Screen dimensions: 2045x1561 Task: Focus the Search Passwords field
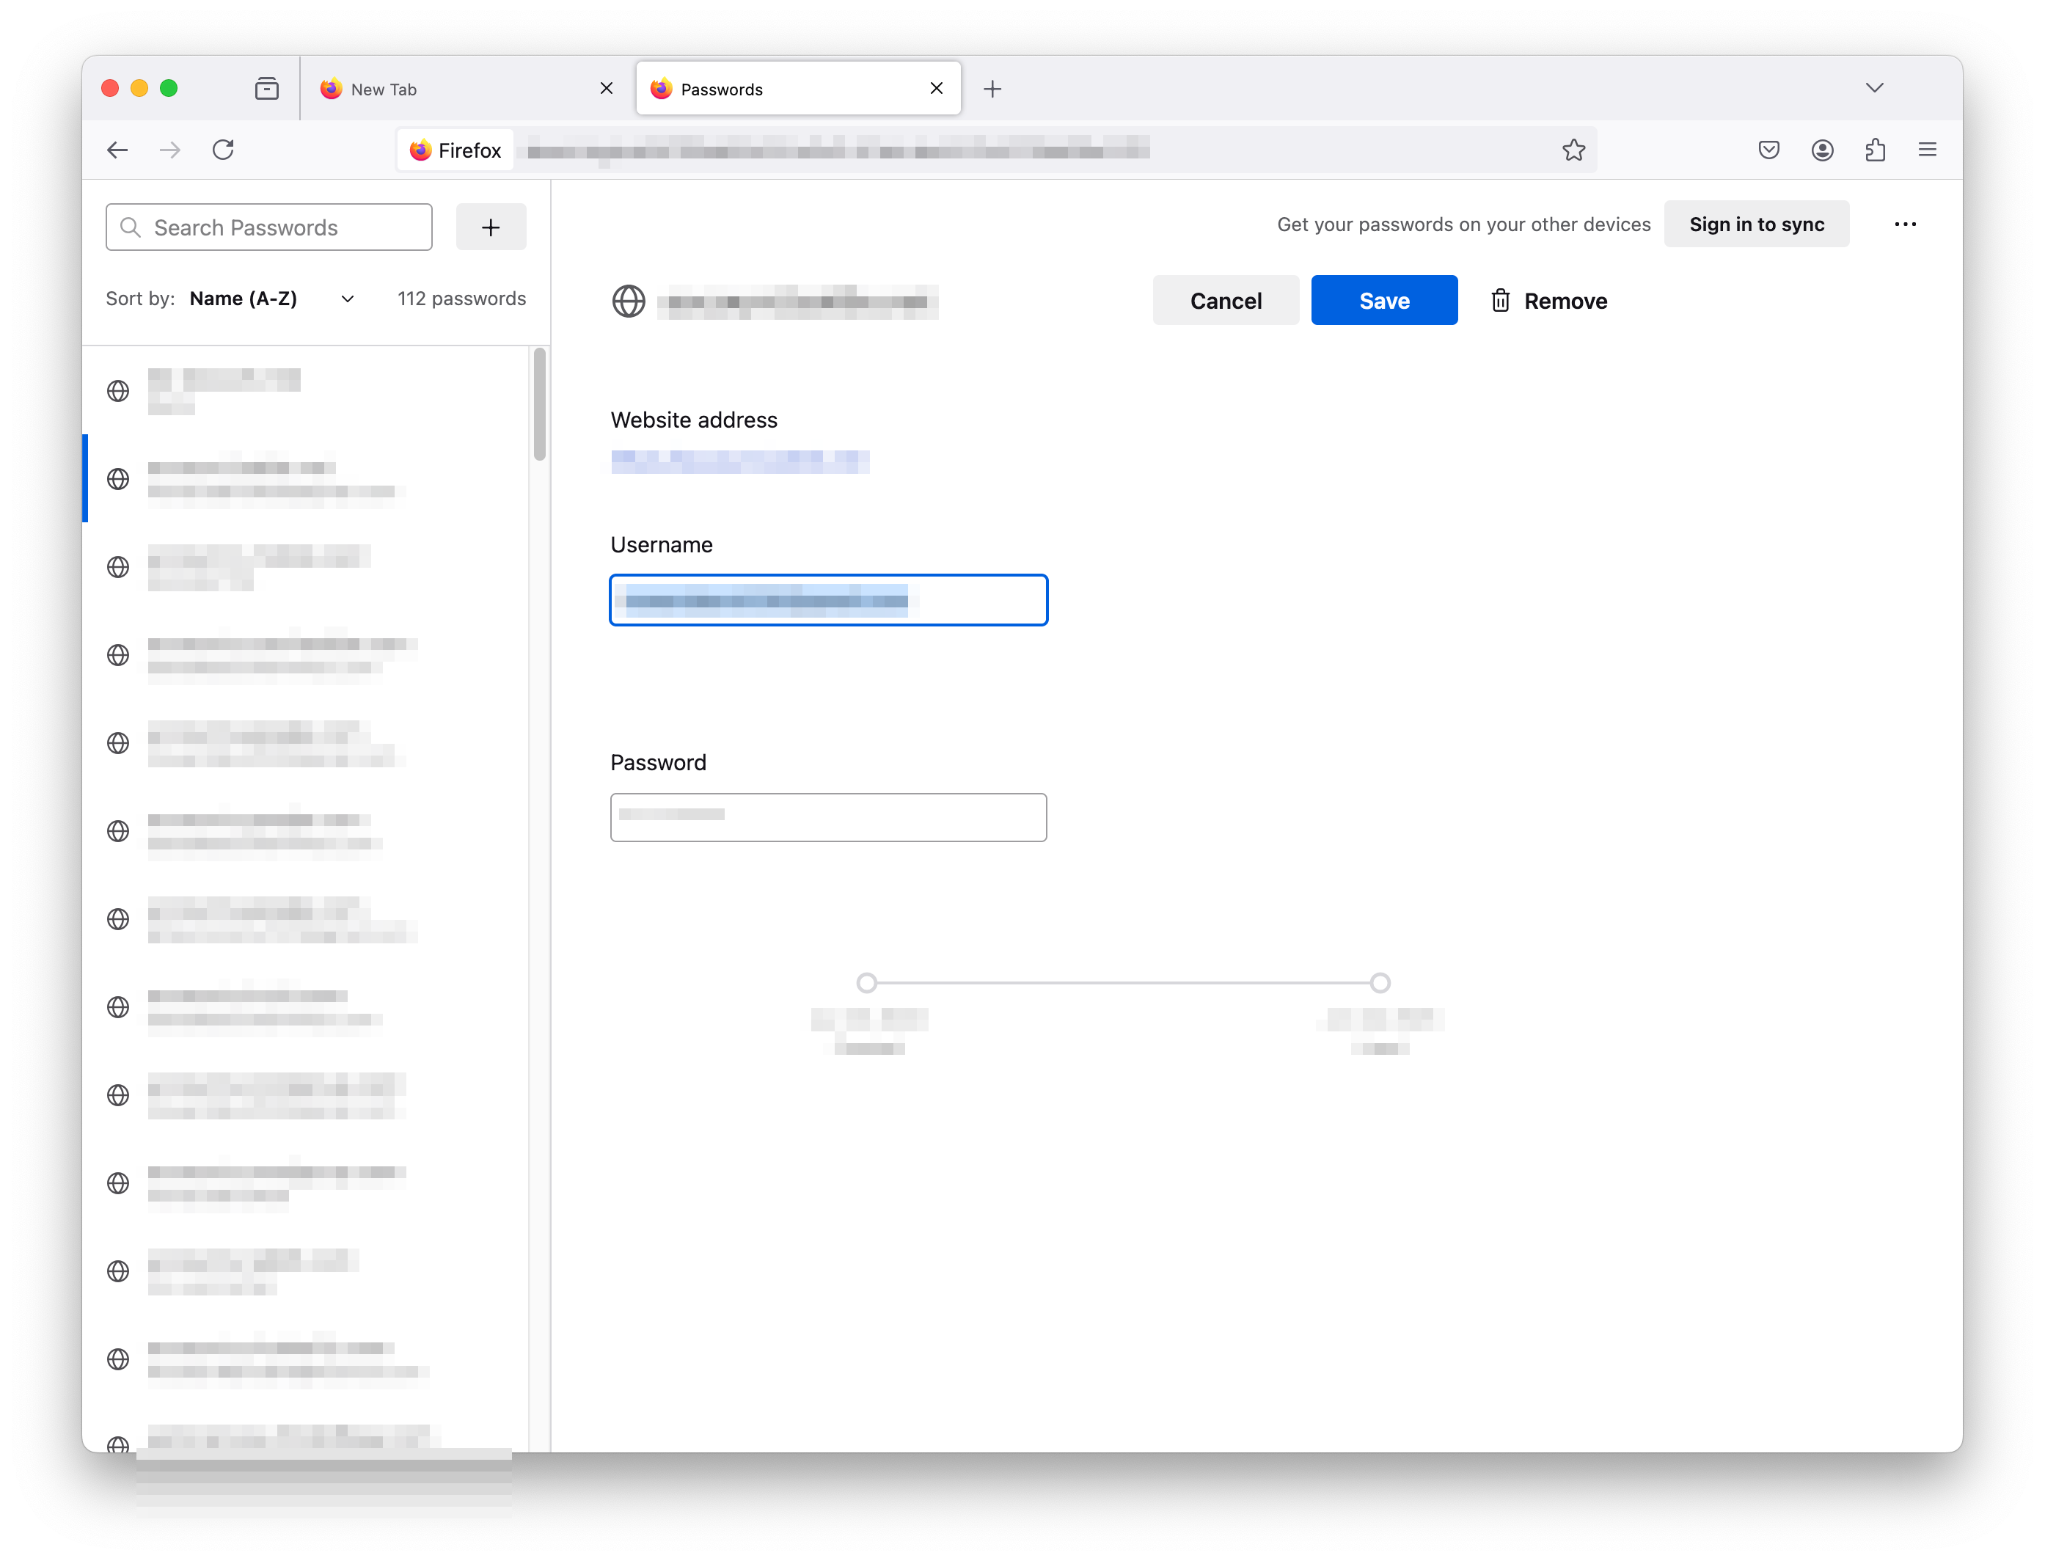268,227
